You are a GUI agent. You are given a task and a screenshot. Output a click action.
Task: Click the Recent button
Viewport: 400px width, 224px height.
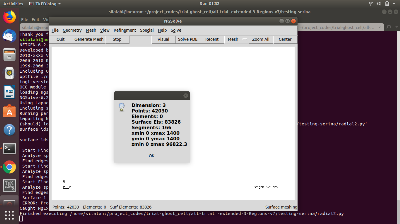(x=212, y=39)
